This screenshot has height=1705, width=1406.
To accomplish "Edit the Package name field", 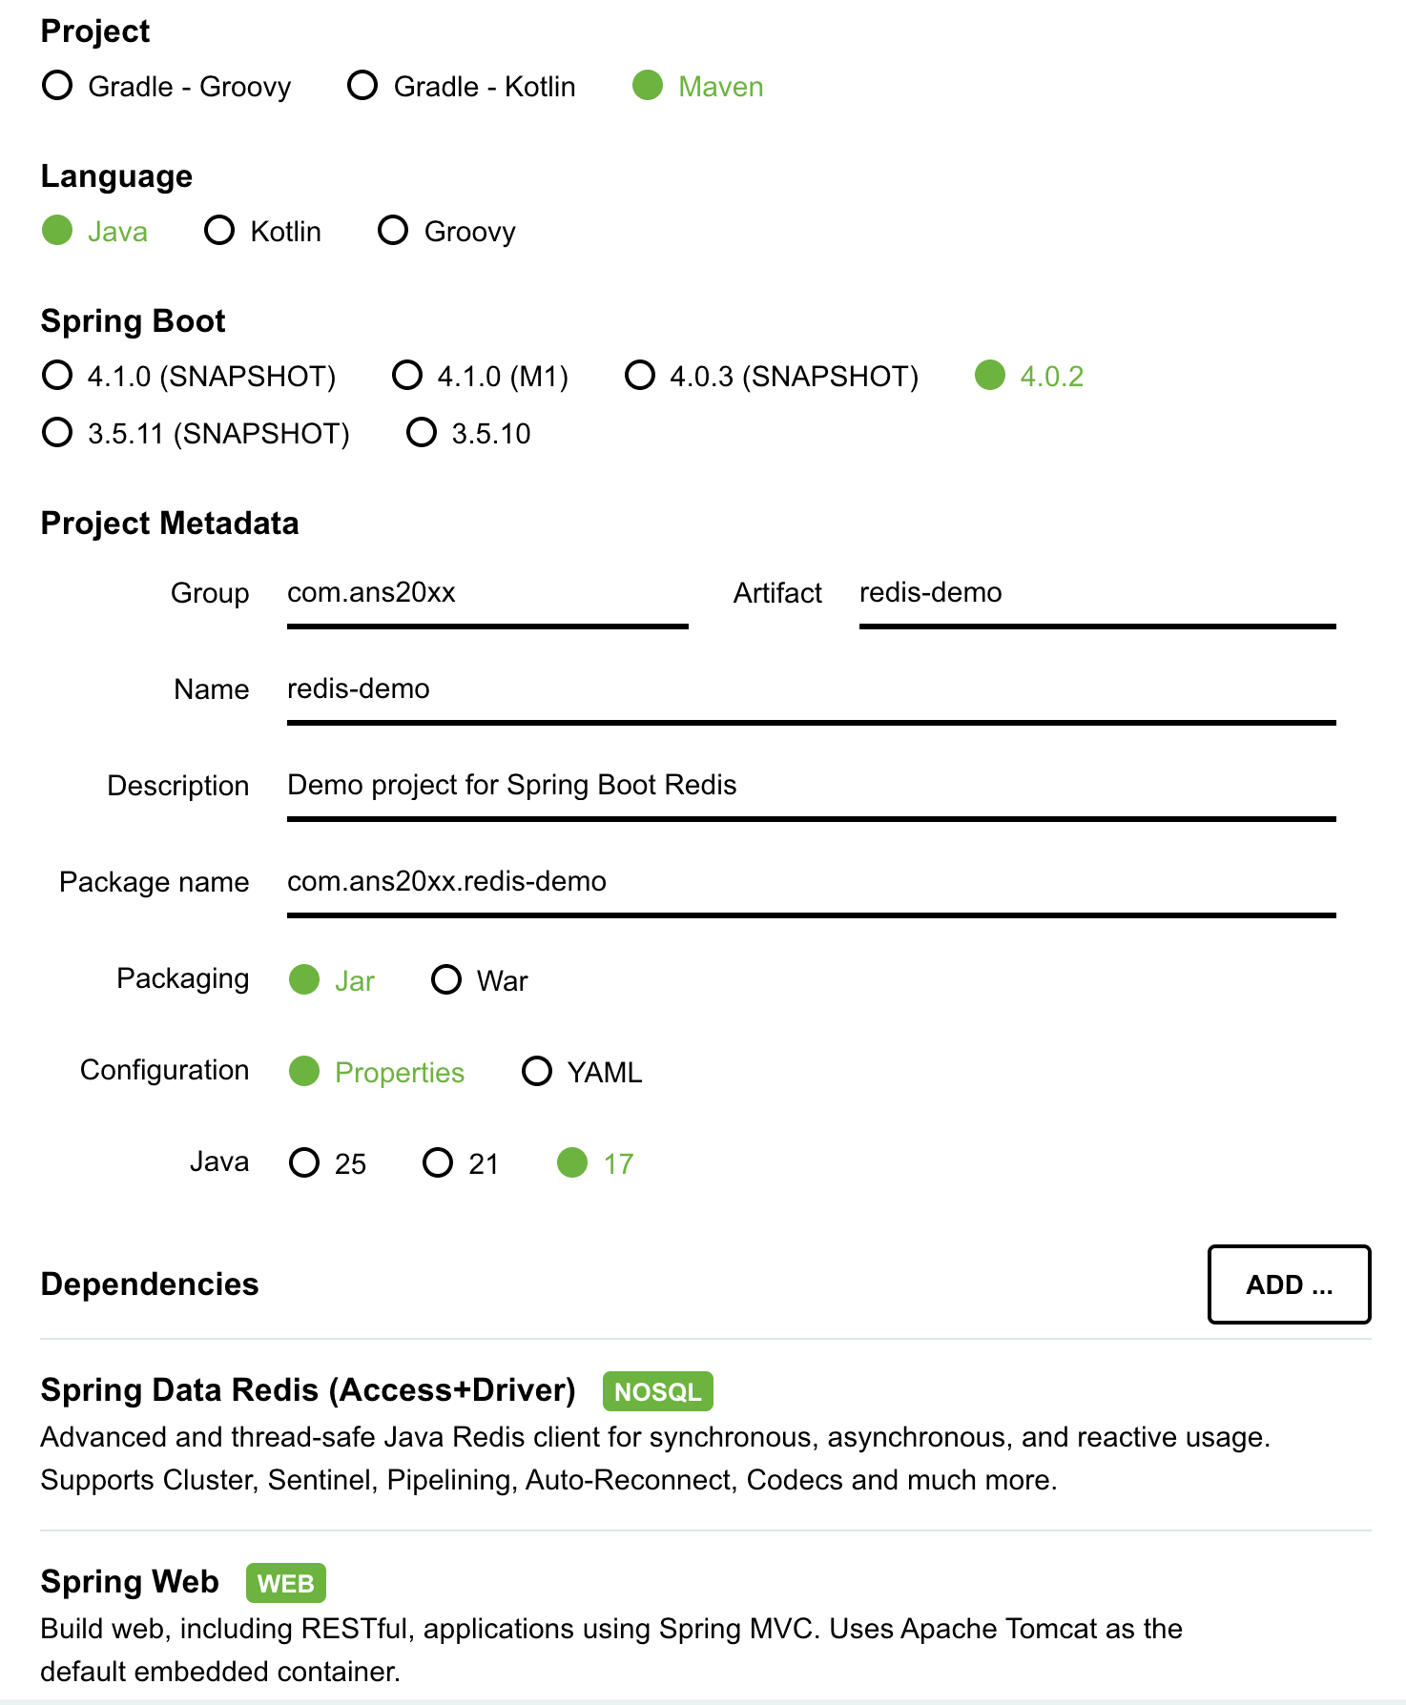I will tap(811, 885).
